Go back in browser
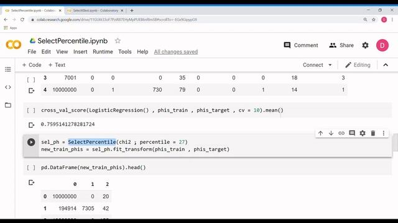398x223 pixels. click(x=6, y=19)
